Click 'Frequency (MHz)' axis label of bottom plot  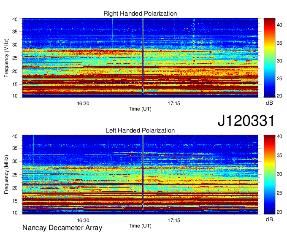coord(6,175)
